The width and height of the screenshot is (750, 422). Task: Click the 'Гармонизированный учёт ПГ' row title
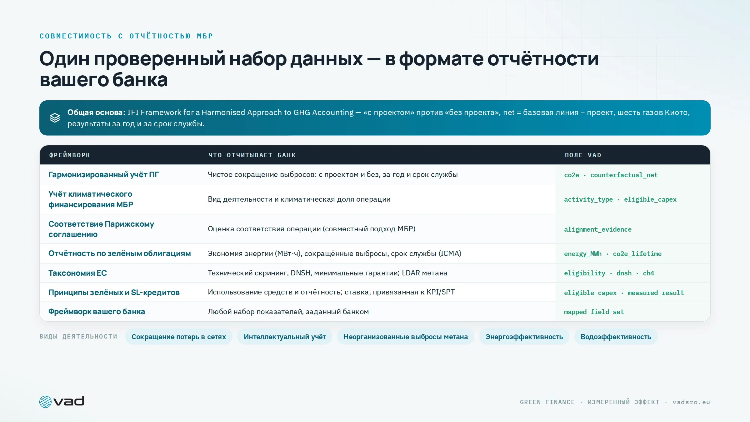click(104, 175)
